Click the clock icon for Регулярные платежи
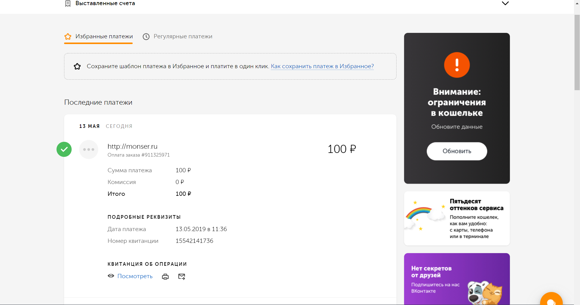This screenshot has height=305, width=580. [146, 37]
